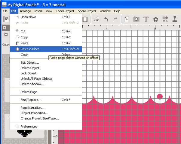Choose Delete Page menu item
This screenshot has width=181, height=144.
(x=46, y=92)
